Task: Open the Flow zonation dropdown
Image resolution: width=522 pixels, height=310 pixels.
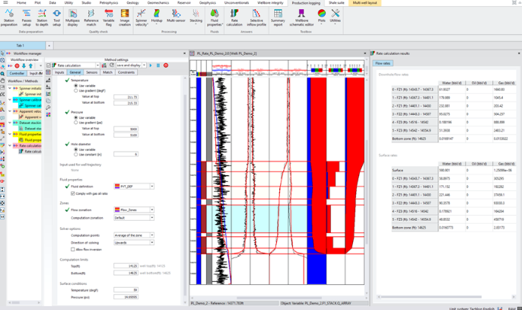Action: click(x=134, y=209)
